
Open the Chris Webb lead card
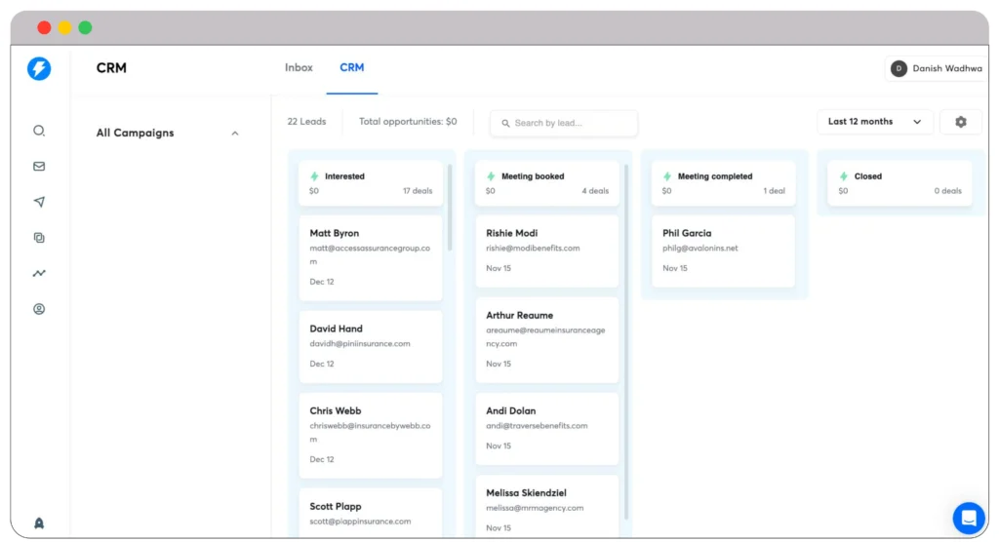pyautogui.click(x=371, y=435)
